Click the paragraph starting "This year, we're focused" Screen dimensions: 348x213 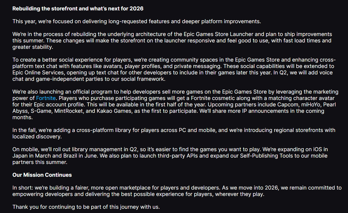coord(137,21)
